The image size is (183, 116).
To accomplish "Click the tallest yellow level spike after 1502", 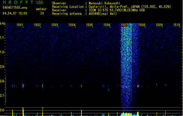I will point(42,111).
